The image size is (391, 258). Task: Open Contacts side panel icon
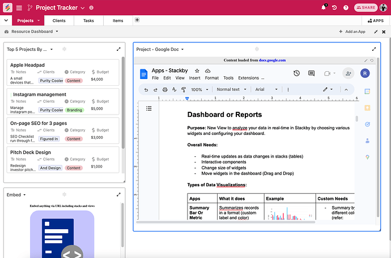[x=367, y=141]
